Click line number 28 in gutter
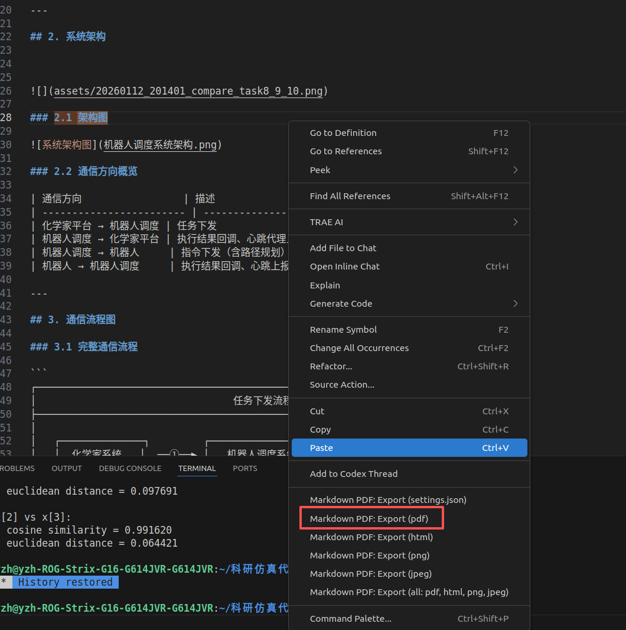Image resolution: width=626 pixels, height=630 pixels. 6,118
